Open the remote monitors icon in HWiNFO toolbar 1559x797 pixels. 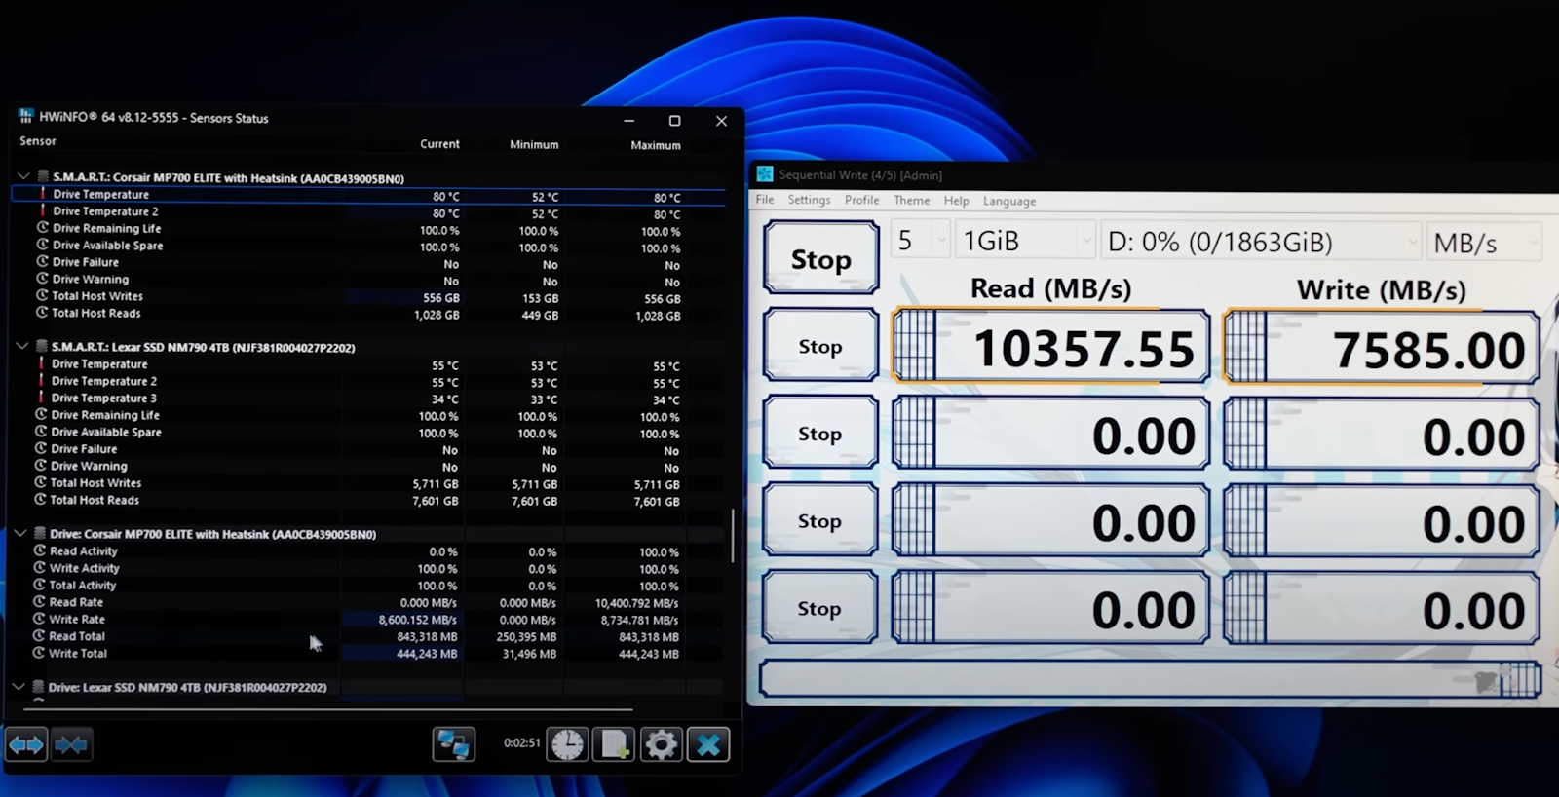(454, 744)
